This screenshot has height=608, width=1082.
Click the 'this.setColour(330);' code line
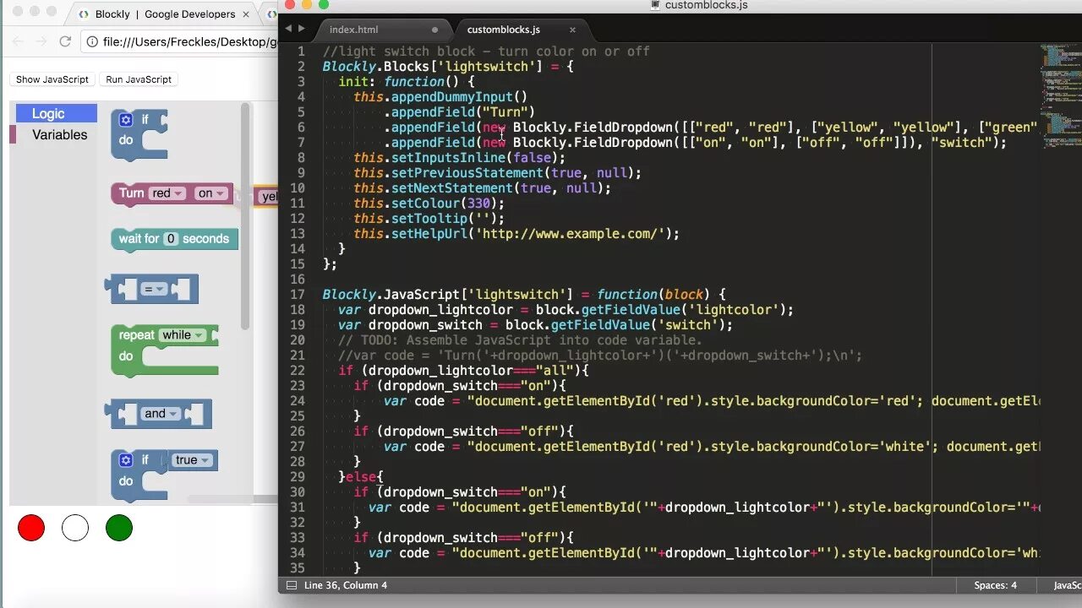tap(429, 204)
